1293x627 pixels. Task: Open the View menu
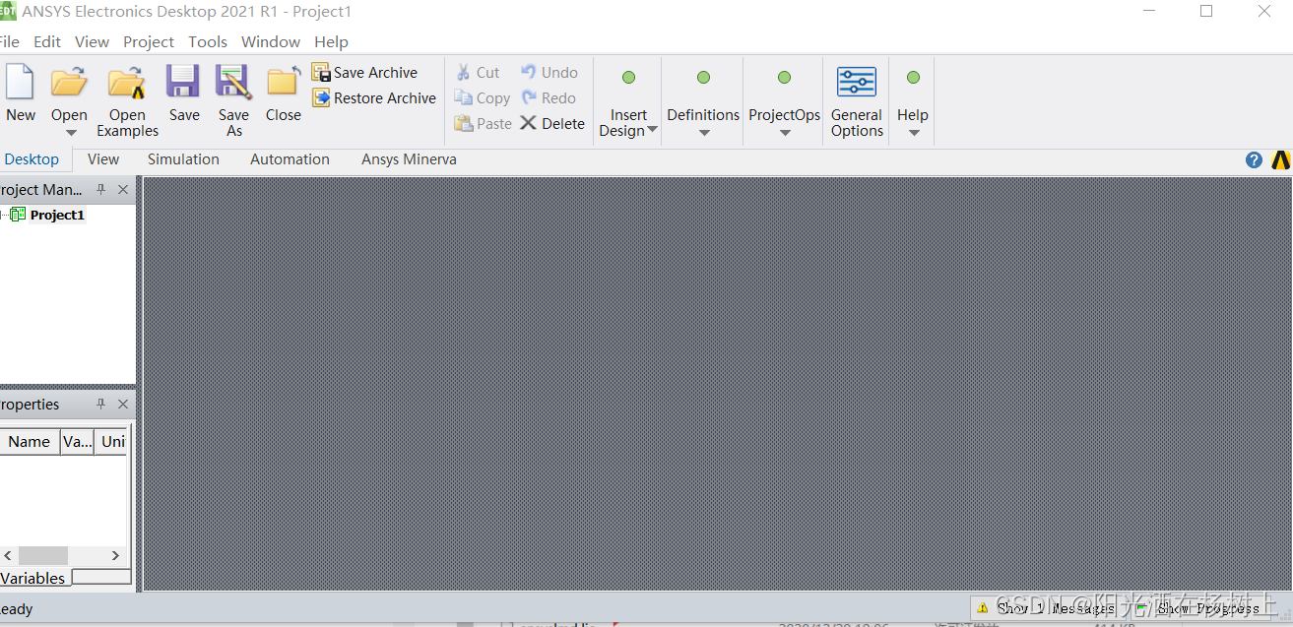[92, 42]
